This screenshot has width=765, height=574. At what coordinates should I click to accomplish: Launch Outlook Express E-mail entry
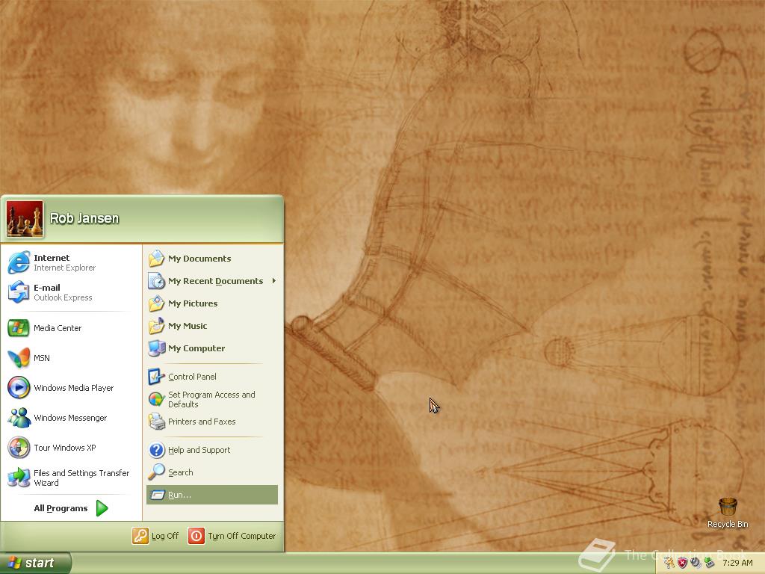71,292
